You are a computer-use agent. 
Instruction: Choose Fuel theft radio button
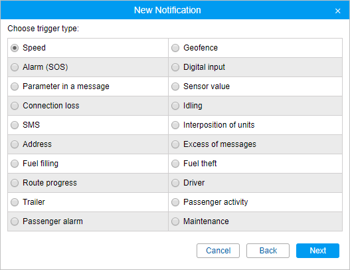(x=175, y=164)
